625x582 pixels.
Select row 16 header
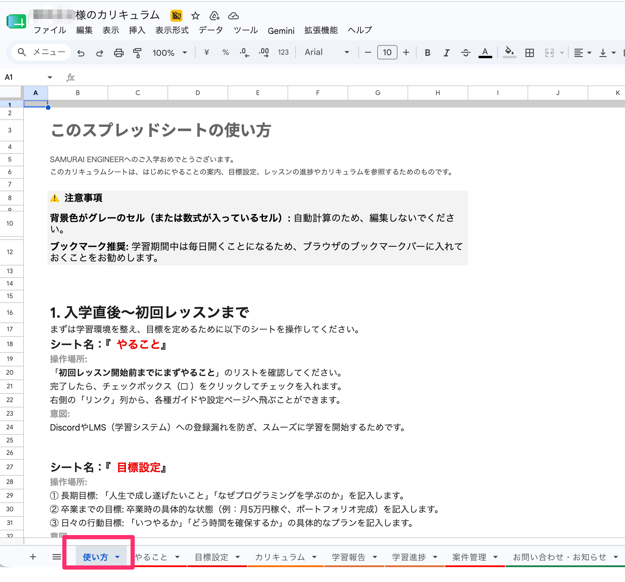point(12,313)
